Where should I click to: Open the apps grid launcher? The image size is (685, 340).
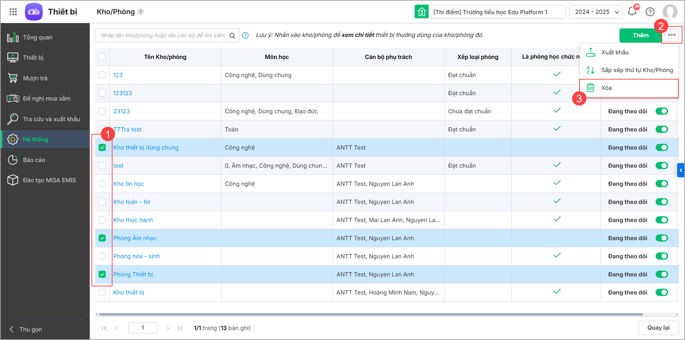(x=13, y=12)
